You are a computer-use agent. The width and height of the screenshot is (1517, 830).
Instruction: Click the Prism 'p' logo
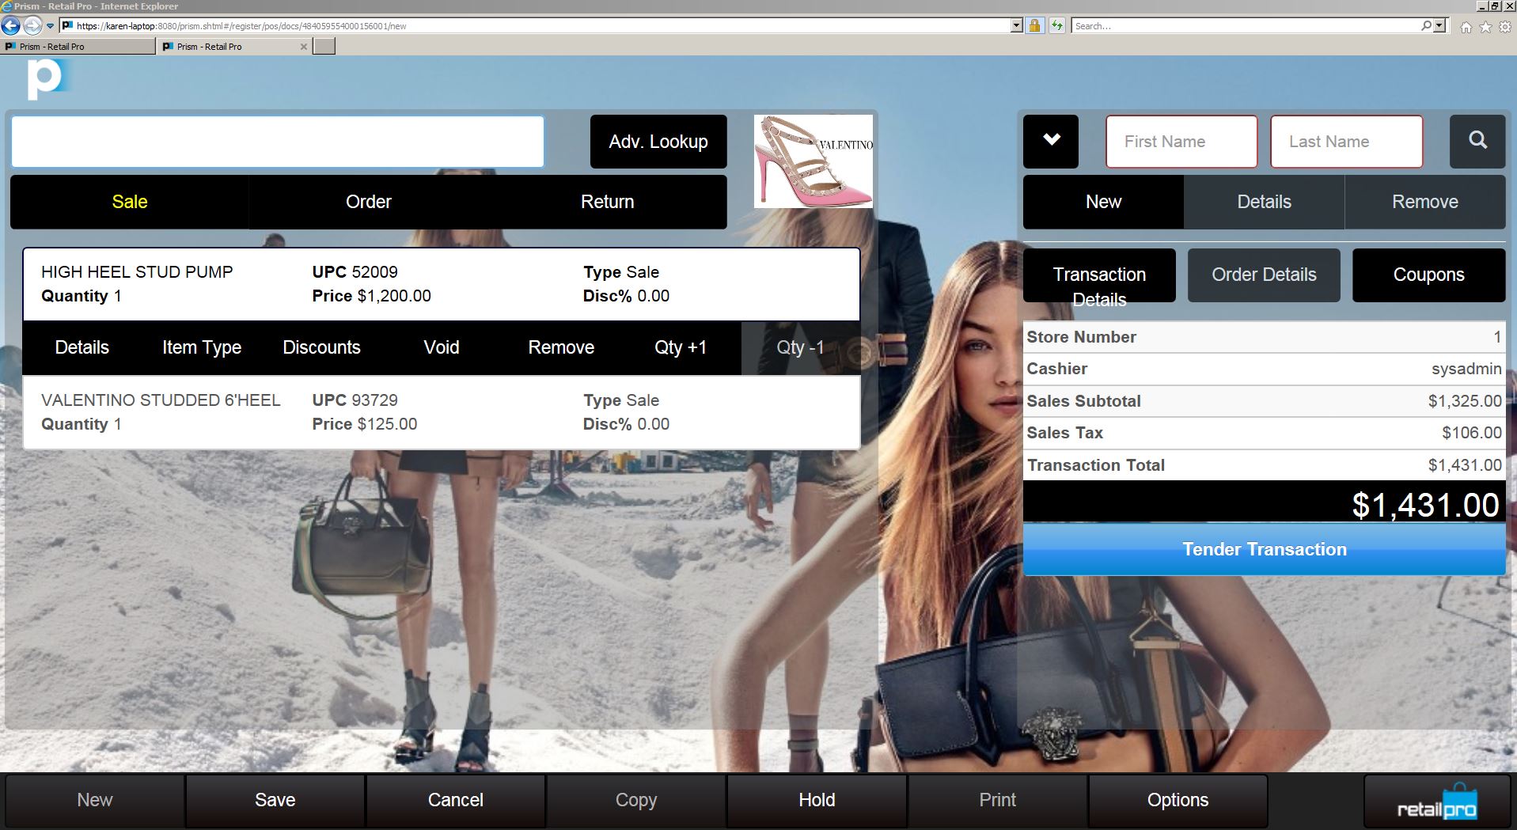pos(45,81)
